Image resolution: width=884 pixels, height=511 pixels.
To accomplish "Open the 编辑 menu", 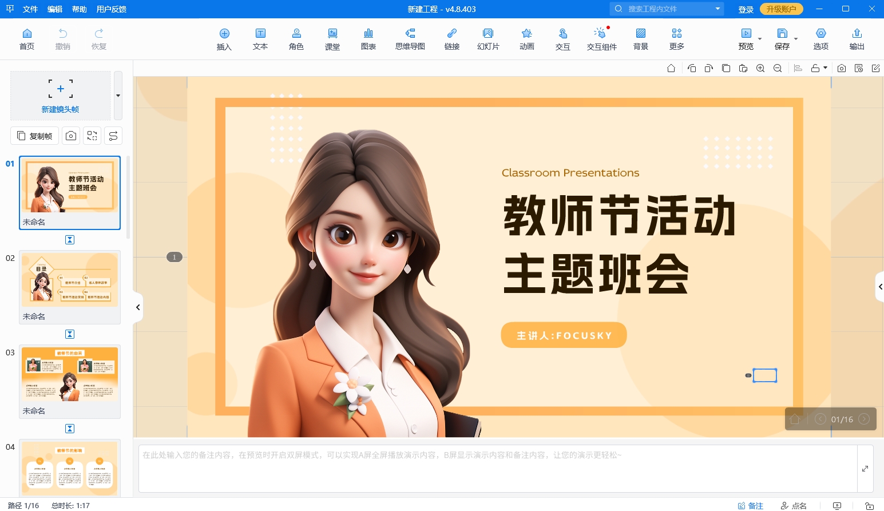I will [55, 9].
